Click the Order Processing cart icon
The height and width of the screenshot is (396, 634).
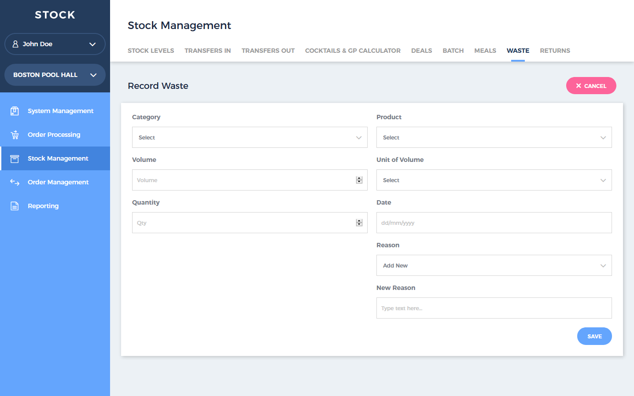(15, 135)
